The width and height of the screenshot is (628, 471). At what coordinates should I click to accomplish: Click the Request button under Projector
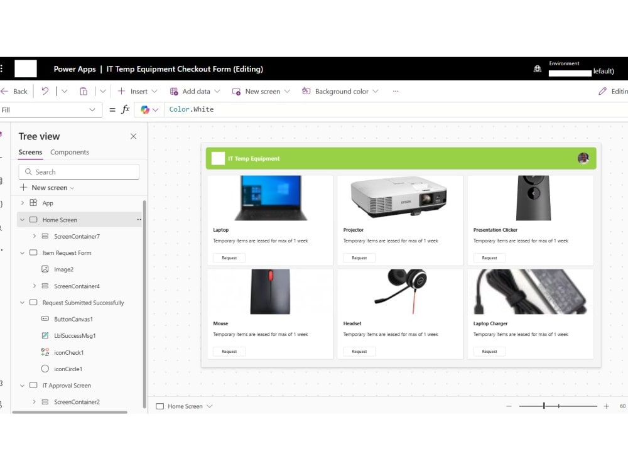(359, 258)
